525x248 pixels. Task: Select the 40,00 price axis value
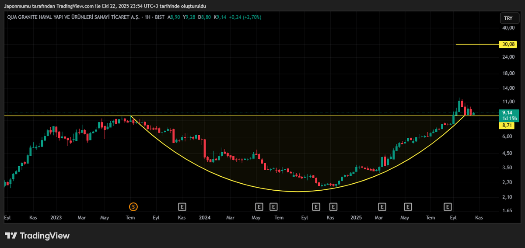click(x=508, y=28)
